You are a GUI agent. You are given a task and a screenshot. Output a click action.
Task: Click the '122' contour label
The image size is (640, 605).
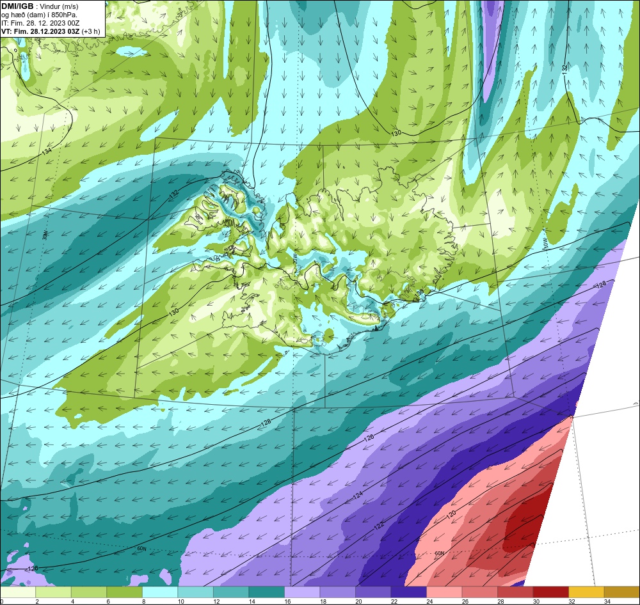pyautogui.click(x=379, y=525)
